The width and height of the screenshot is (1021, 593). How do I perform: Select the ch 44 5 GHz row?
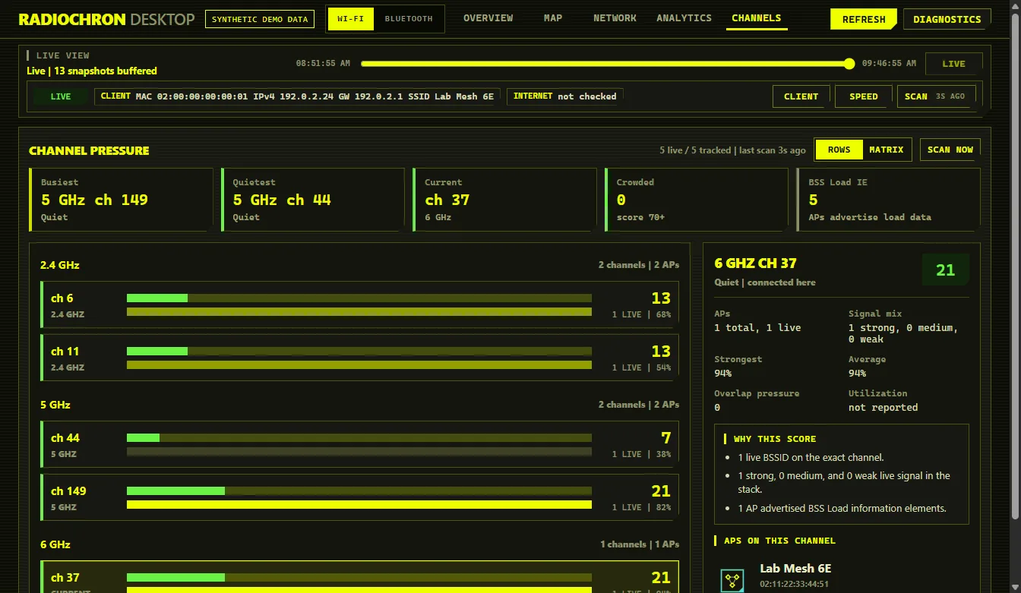point(359,444)
